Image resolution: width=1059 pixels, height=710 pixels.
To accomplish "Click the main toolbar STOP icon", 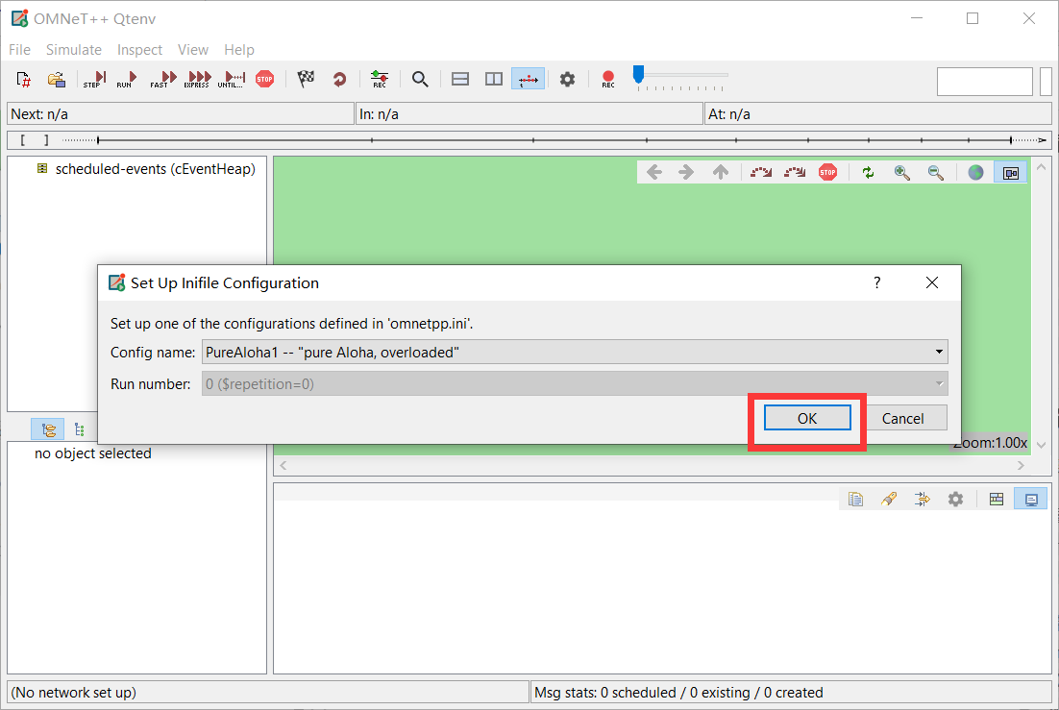I will [x=265, y=79].
